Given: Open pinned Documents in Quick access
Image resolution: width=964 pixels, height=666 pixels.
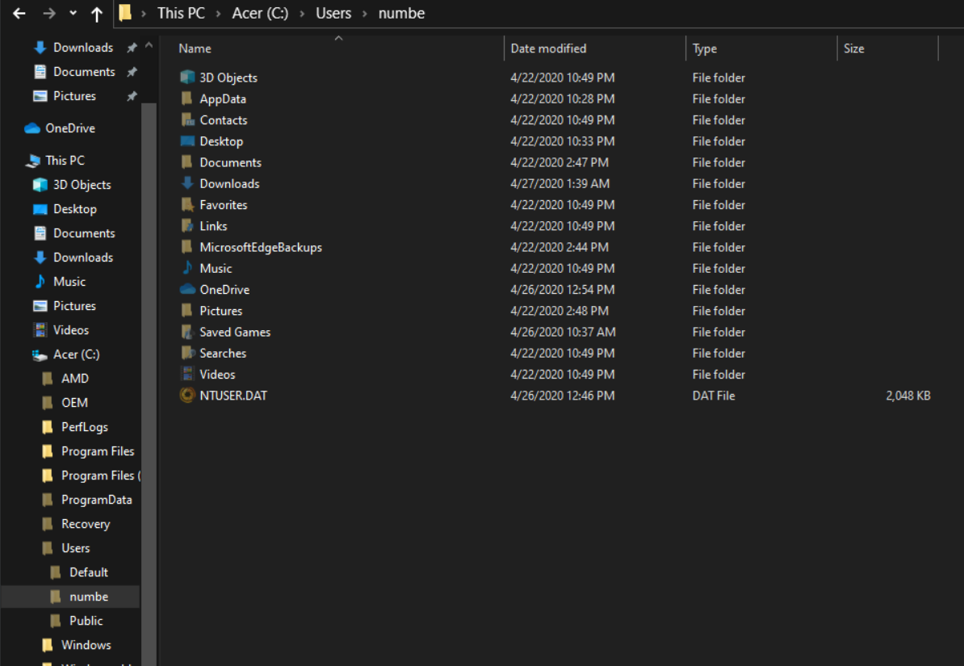Looking at the screenshot, I should pos(84,71).
